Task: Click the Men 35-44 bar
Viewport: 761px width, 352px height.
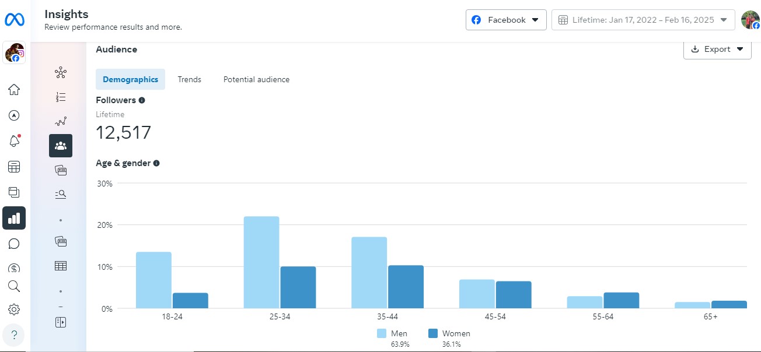Action: [369, 272]
